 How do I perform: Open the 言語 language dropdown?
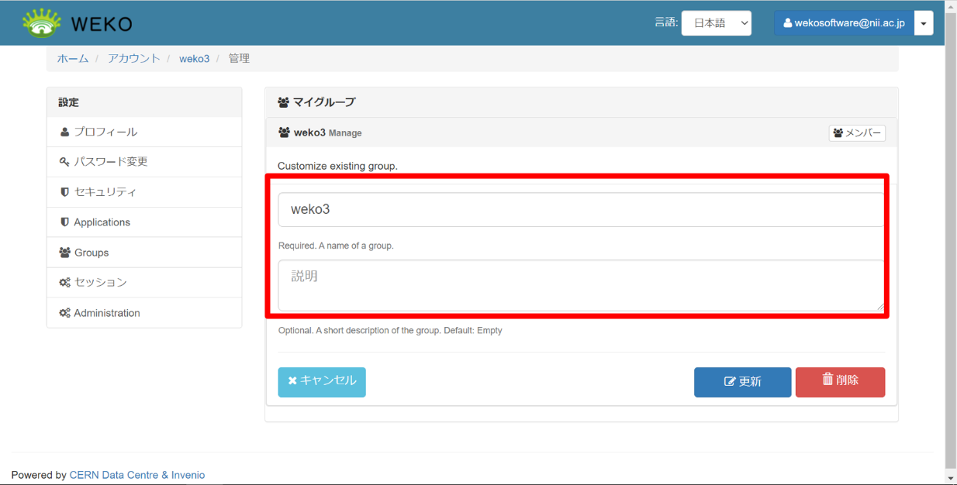pos(716,23)
